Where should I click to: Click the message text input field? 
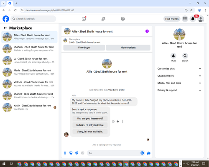[x=114, y=153]
